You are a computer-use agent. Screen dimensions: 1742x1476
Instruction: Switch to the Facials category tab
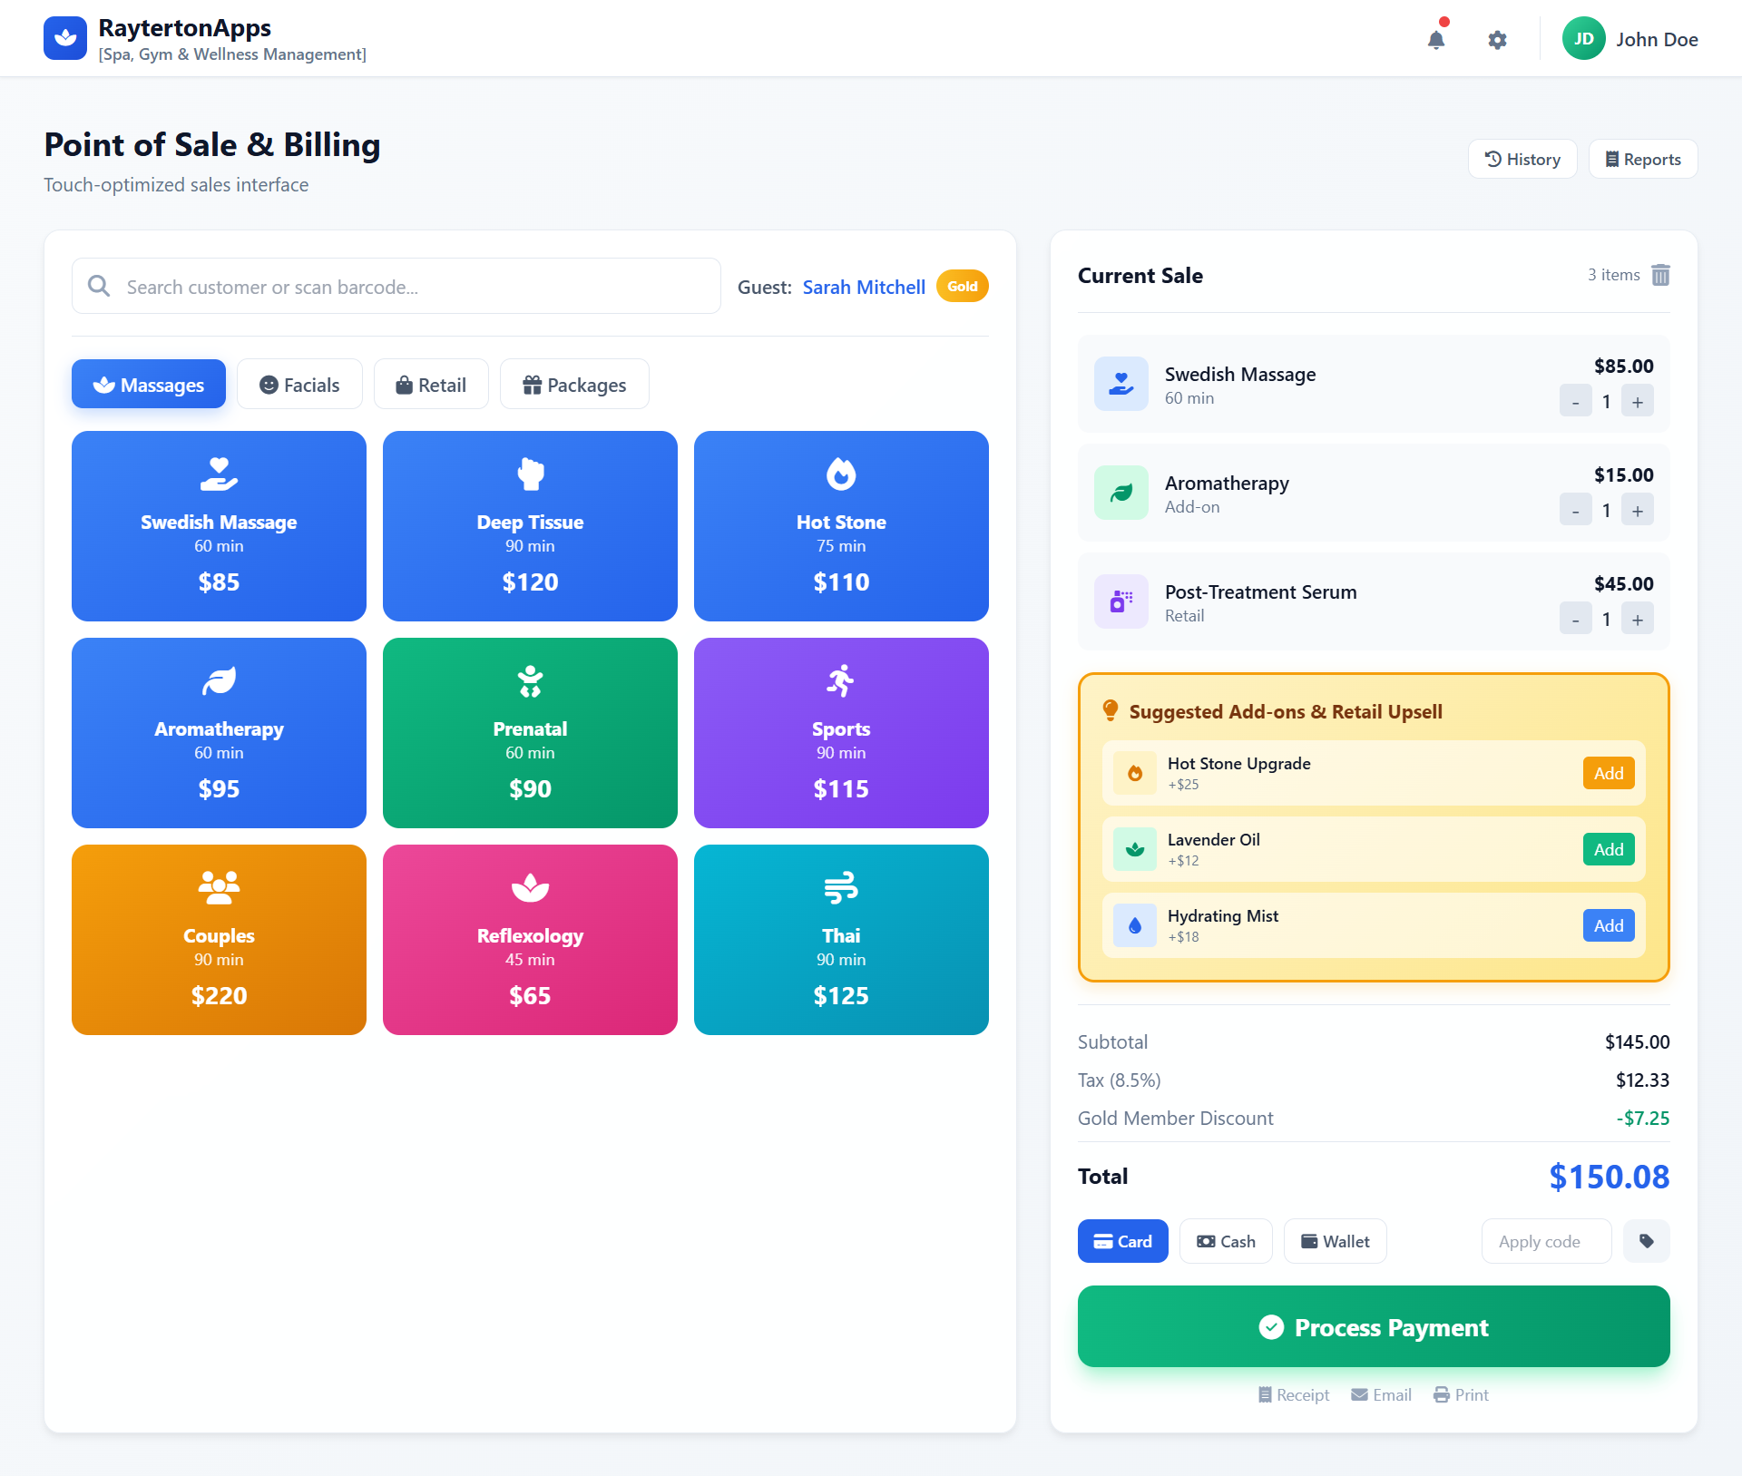[x=299, y=384]
